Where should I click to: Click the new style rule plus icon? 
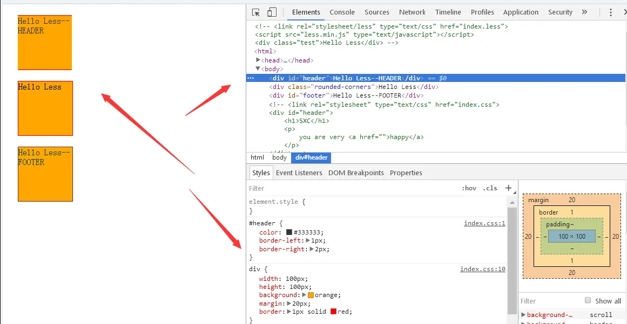point(508,188)
